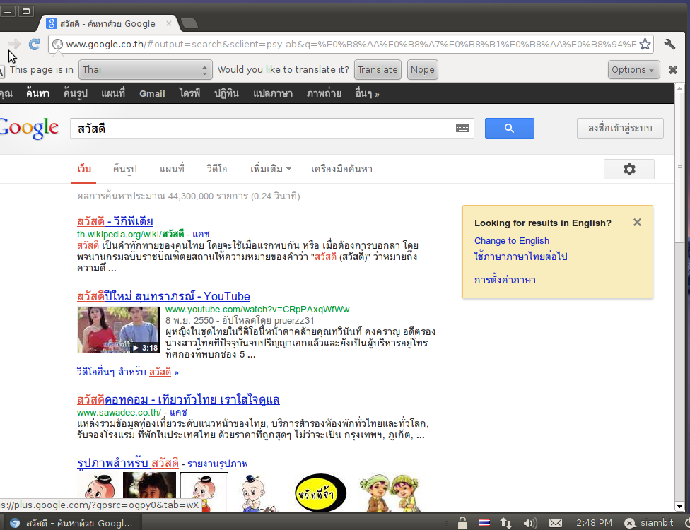Switch to the วิดีโอ results tab
690x530 pixels.
tap(217, 169)
